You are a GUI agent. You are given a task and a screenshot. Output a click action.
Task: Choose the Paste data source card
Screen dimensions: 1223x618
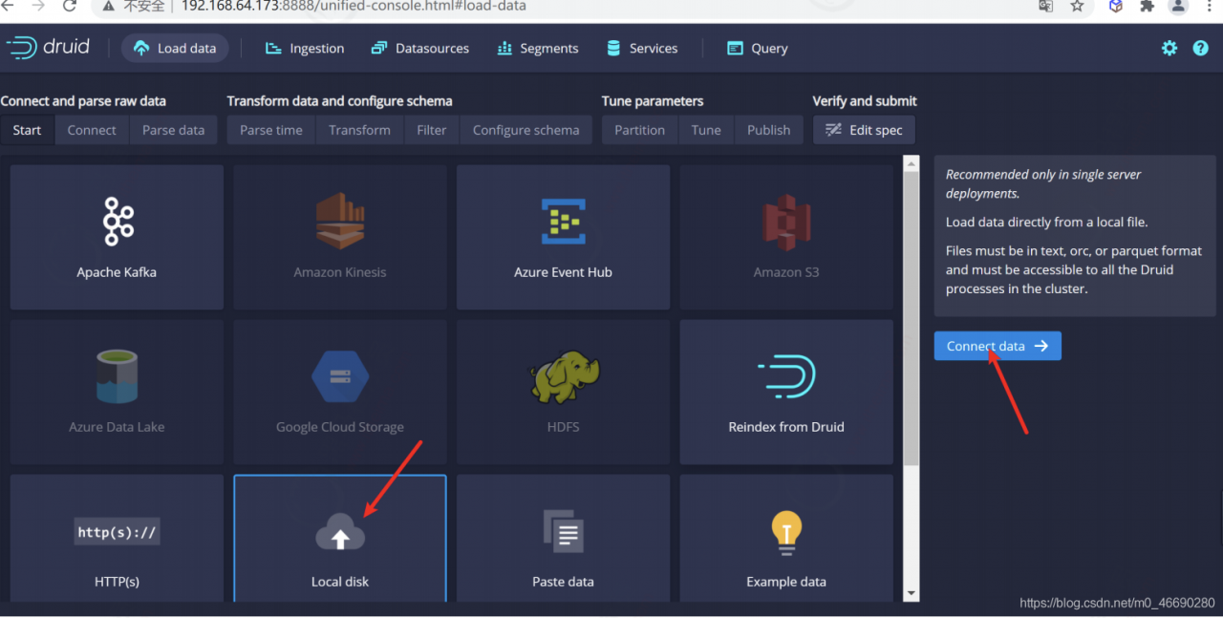(x=563, y=539)
